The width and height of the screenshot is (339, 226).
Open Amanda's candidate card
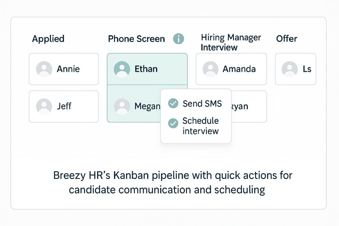pos(231,69)
